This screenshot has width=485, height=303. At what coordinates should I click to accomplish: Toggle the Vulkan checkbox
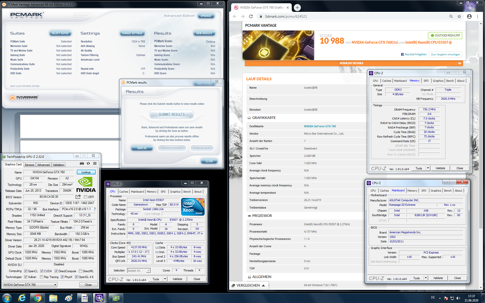point(26,277)
